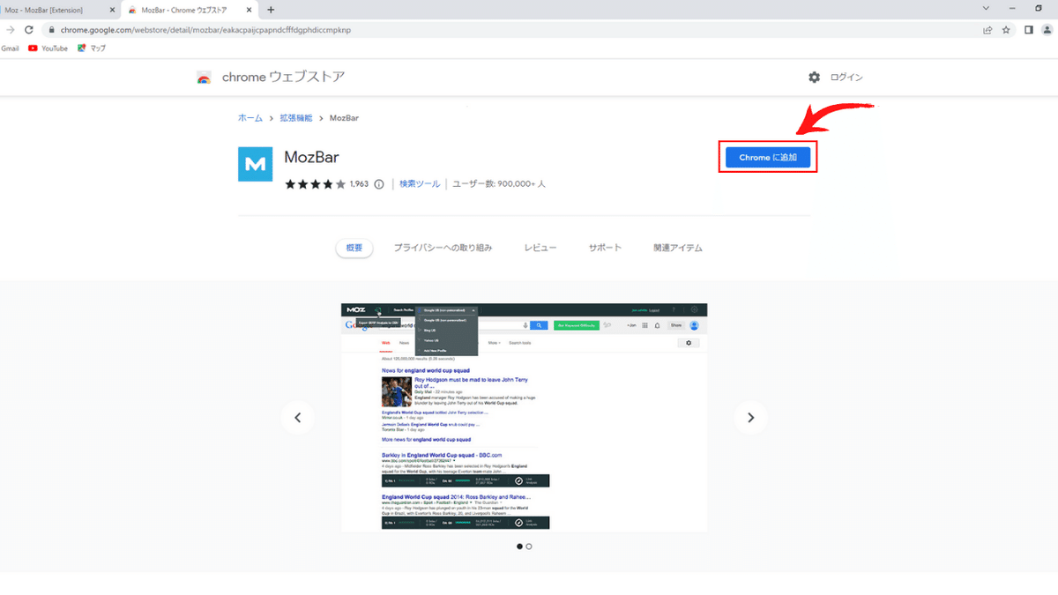Reload the page with the refresh icon
The width and height of the screenshot is (1058, 595).
tap(29, 29)
